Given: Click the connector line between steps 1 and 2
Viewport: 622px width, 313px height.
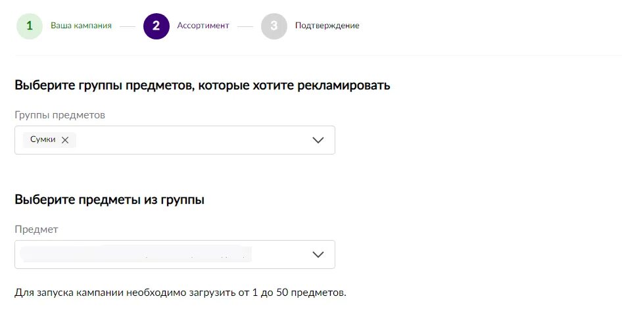Looking at the screenshot, I should tap(127, 27).
